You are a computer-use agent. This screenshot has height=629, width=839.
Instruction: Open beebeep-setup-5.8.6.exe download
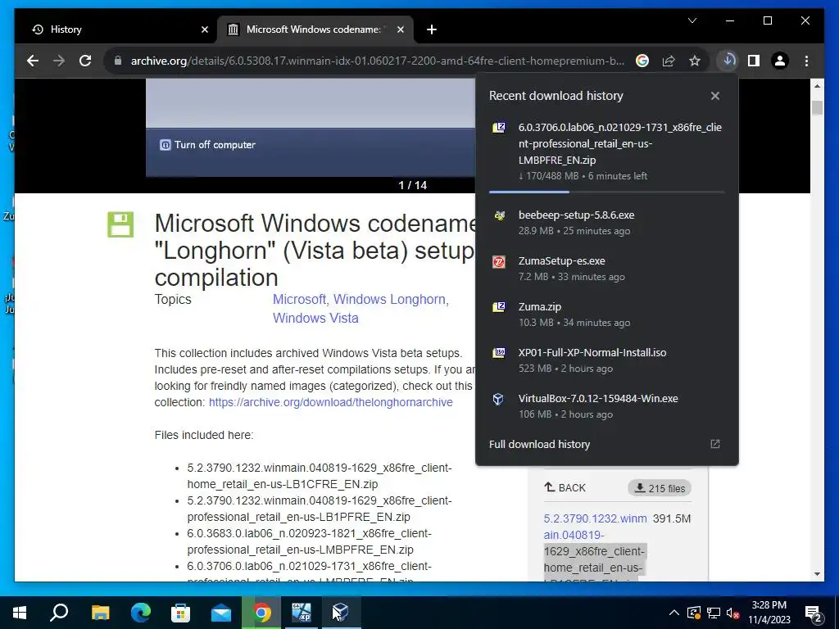pyautogui.click(x=607, y=223)
